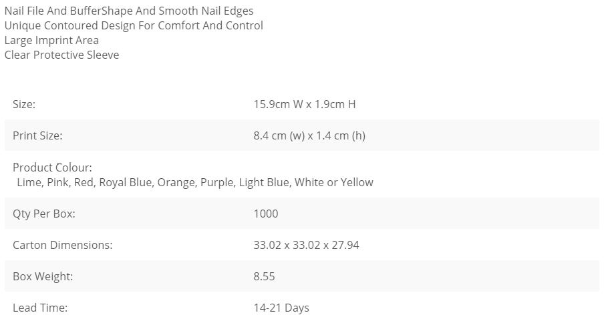This screenshot has height=327, width=608.
Task: Select the 1000 quantity value
Action: pyautogui.click(x=266, y=214)
